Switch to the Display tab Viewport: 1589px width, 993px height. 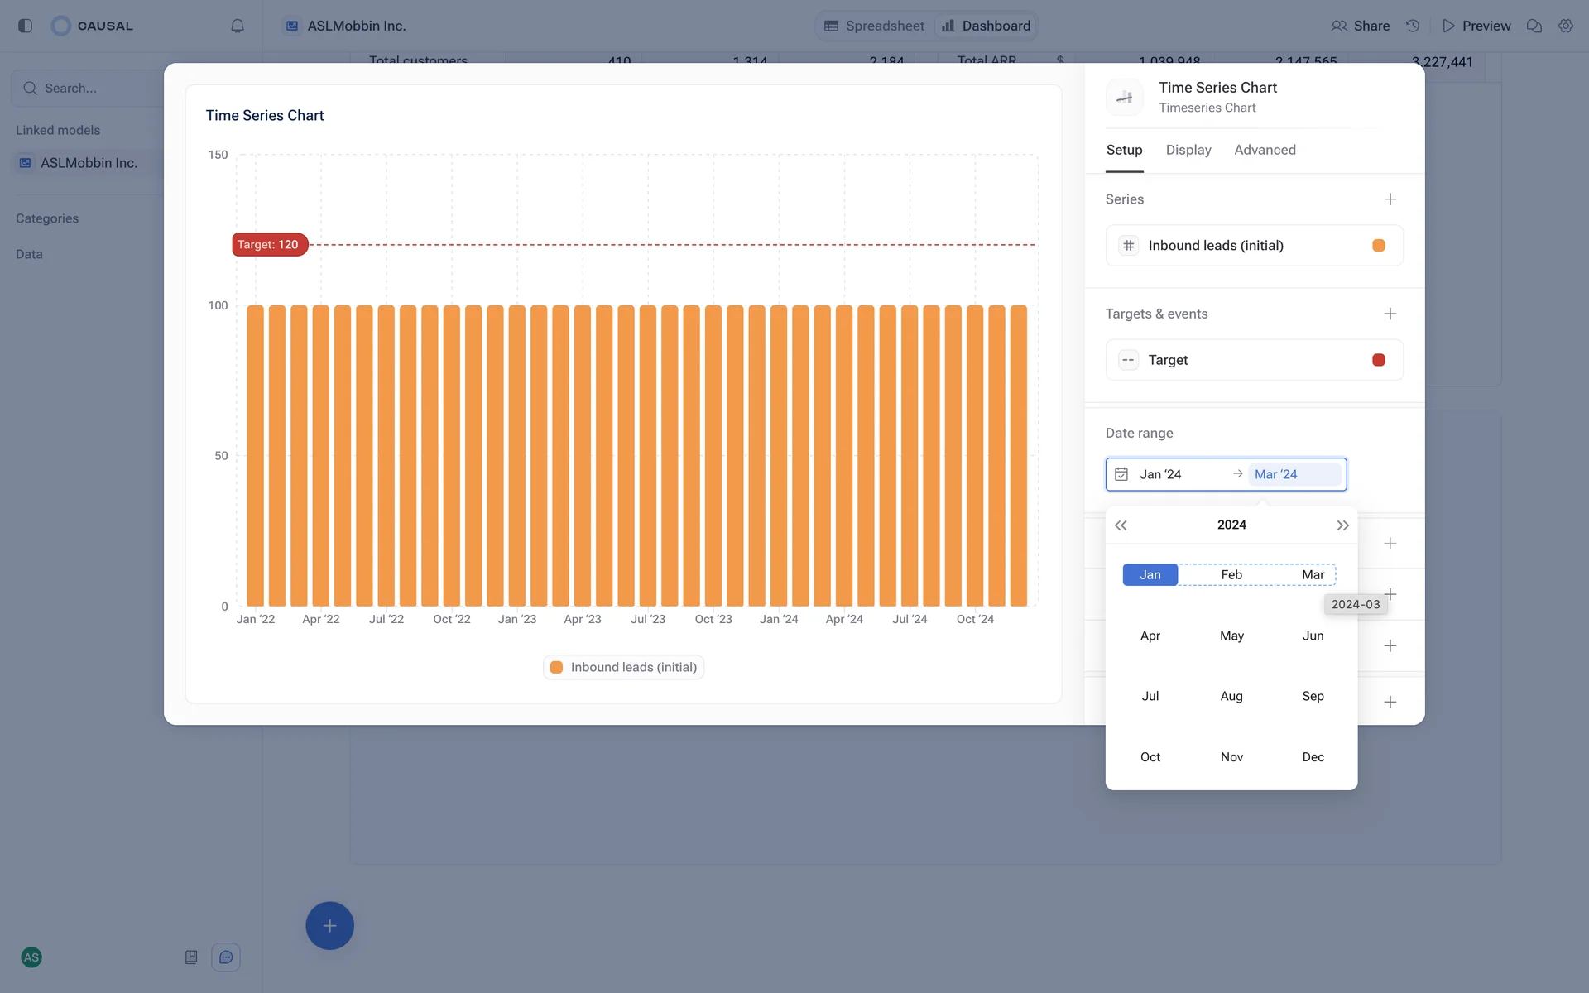(x=1188, y=150)
